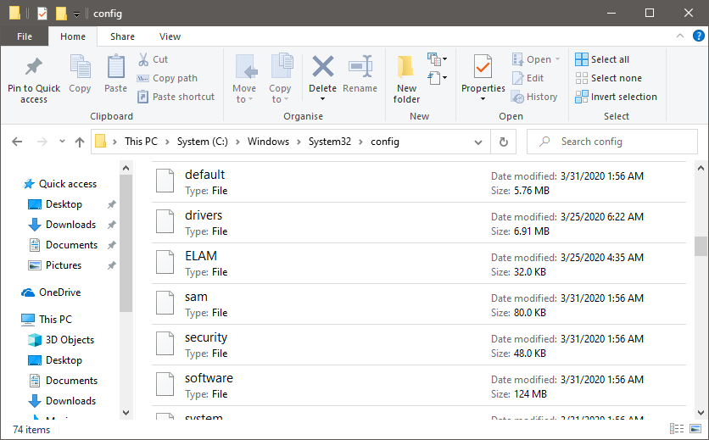Viewport: 709px width, 440px height.
Task: Go forward with the right arrow
Action: click(42, 142)
